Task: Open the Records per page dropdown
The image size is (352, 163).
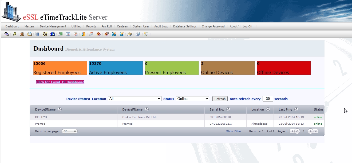Action: [70, 131]
